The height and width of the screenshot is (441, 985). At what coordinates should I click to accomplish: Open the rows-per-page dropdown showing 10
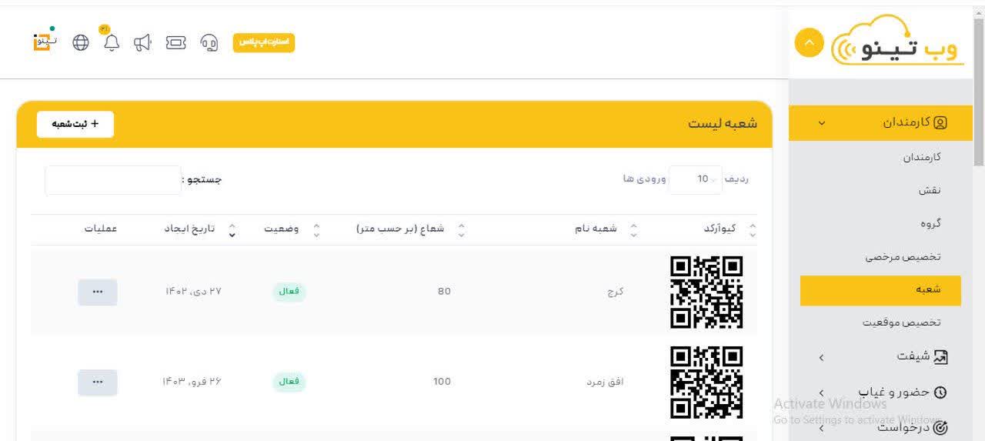pos(696,179)
